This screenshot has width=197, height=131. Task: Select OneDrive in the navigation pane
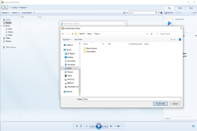(x=68, y=45)
